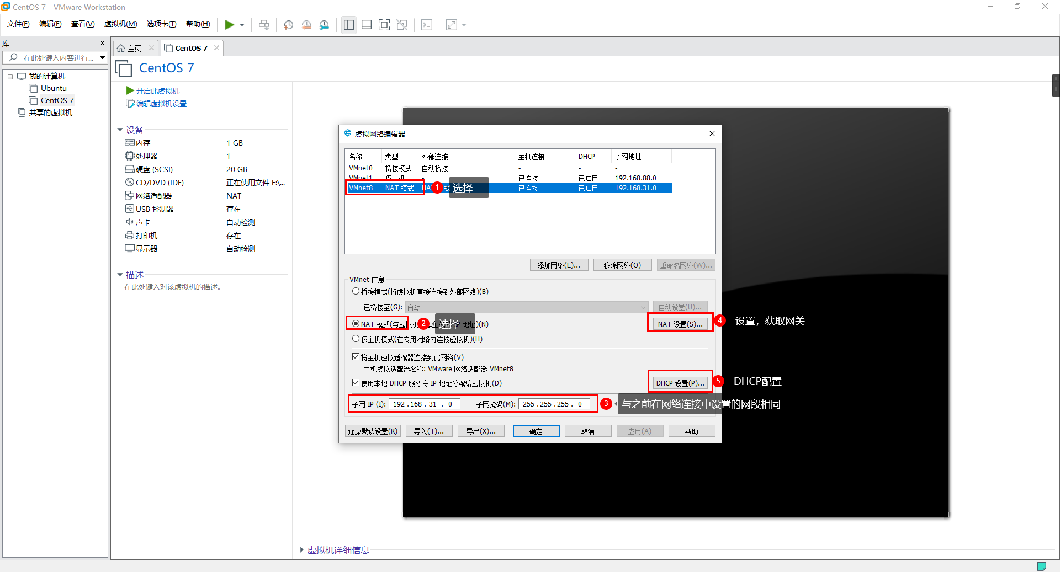Image resolution: width=1060 pixels, height=572 pixels.
Task: Expand 虚拟机详细信息 section
Action: pyautogui.click(x=301, y=550)
